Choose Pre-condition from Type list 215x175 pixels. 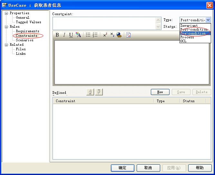(195, 33)
